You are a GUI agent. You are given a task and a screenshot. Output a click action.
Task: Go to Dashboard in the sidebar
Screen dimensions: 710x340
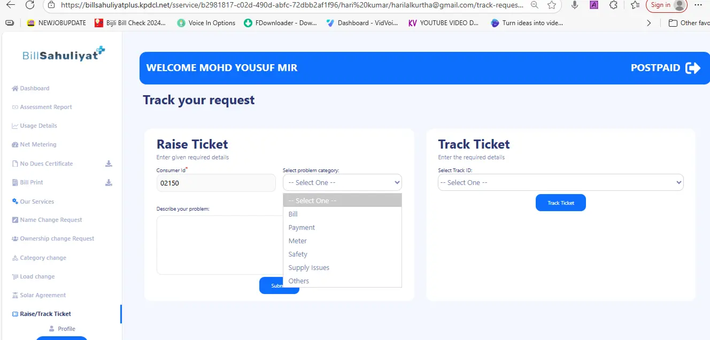(x=34, y=88)
